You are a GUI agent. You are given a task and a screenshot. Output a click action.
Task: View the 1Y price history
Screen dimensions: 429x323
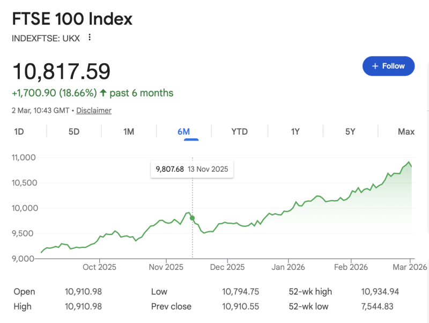coord(295,131)
